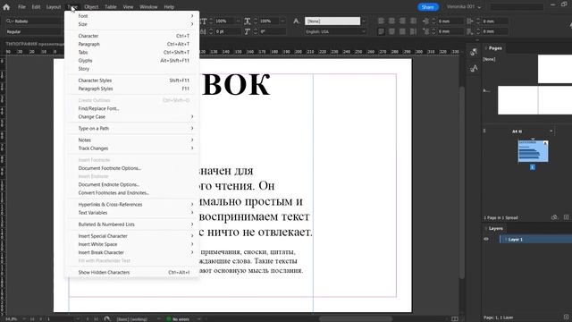This screenshot has width=572, height=322.
Task: Select Find/Replace Font menu entry
Action: tap(132, 108)
